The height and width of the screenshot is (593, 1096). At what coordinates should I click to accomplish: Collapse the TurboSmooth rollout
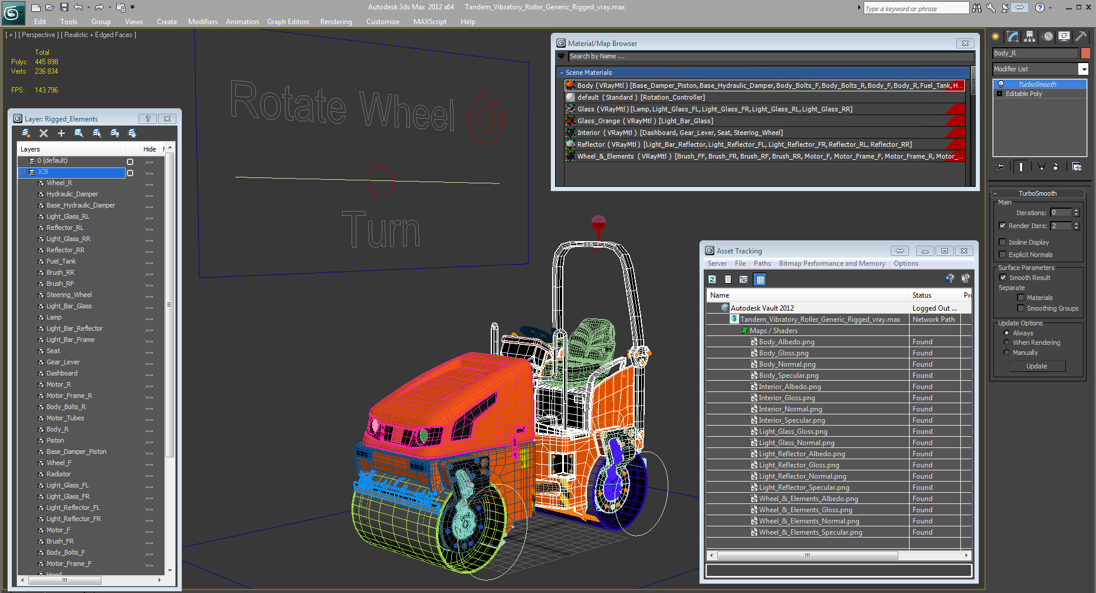pos(995,193)
